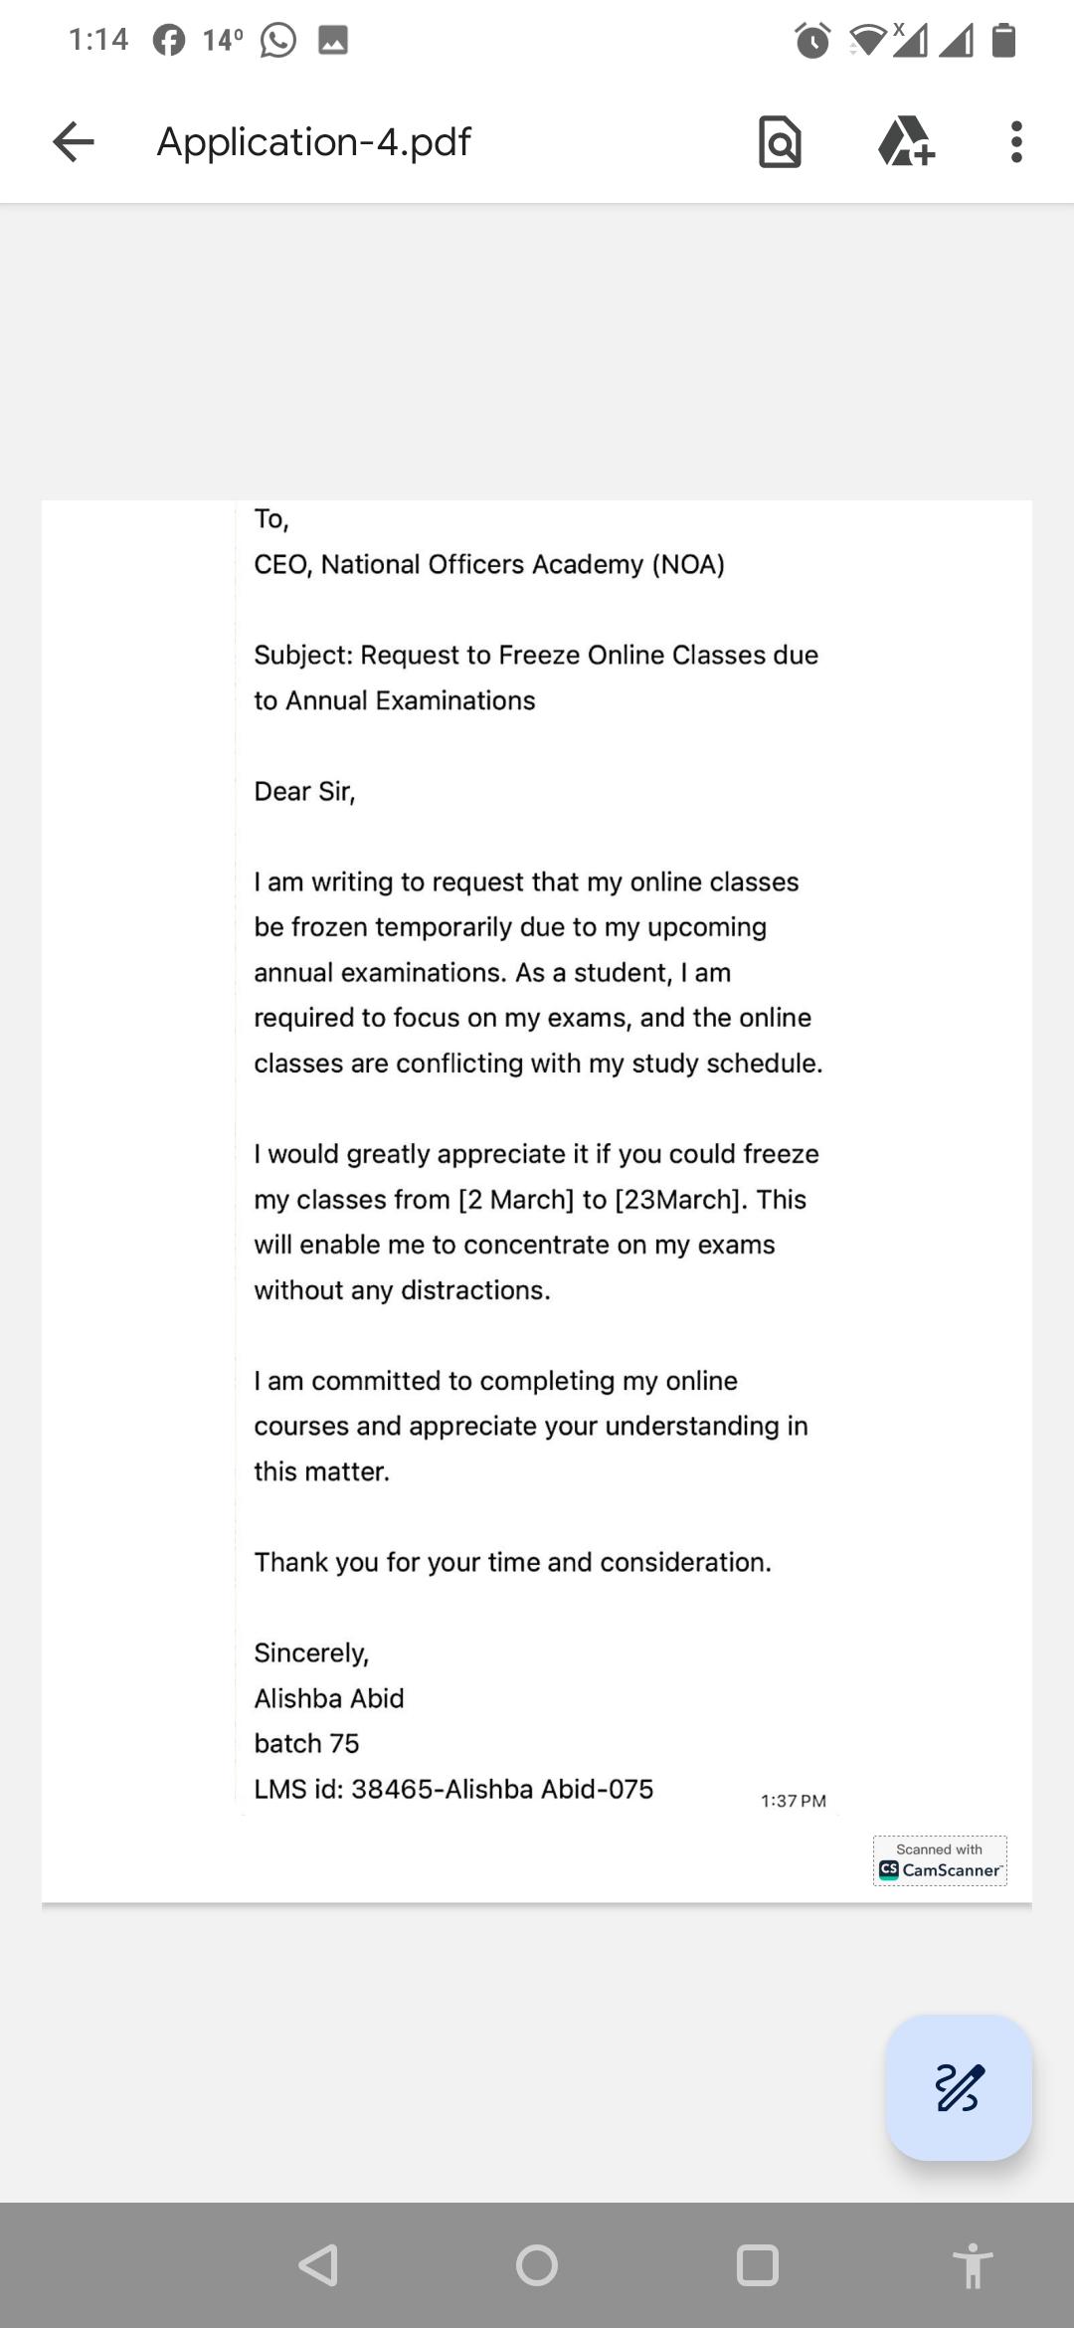Tap the WhatsApp notification status icon
The height and width of the screenshot is (2328, 1074).
pyautogui.click(x=278, y=41)
